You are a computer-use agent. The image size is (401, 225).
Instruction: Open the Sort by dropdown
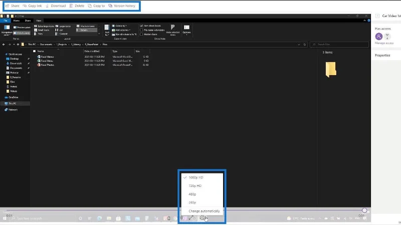[x=107, y=30]
